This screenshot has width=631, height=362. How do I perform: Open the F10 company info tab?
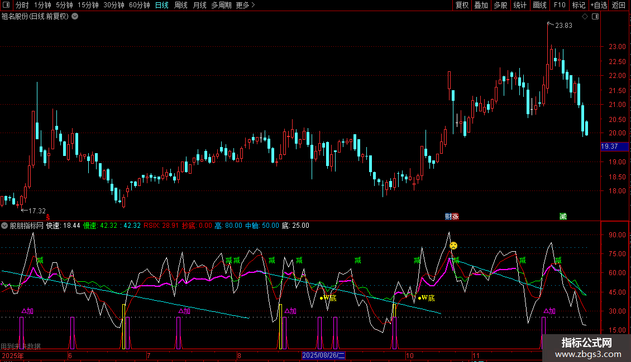pos(559,5)
